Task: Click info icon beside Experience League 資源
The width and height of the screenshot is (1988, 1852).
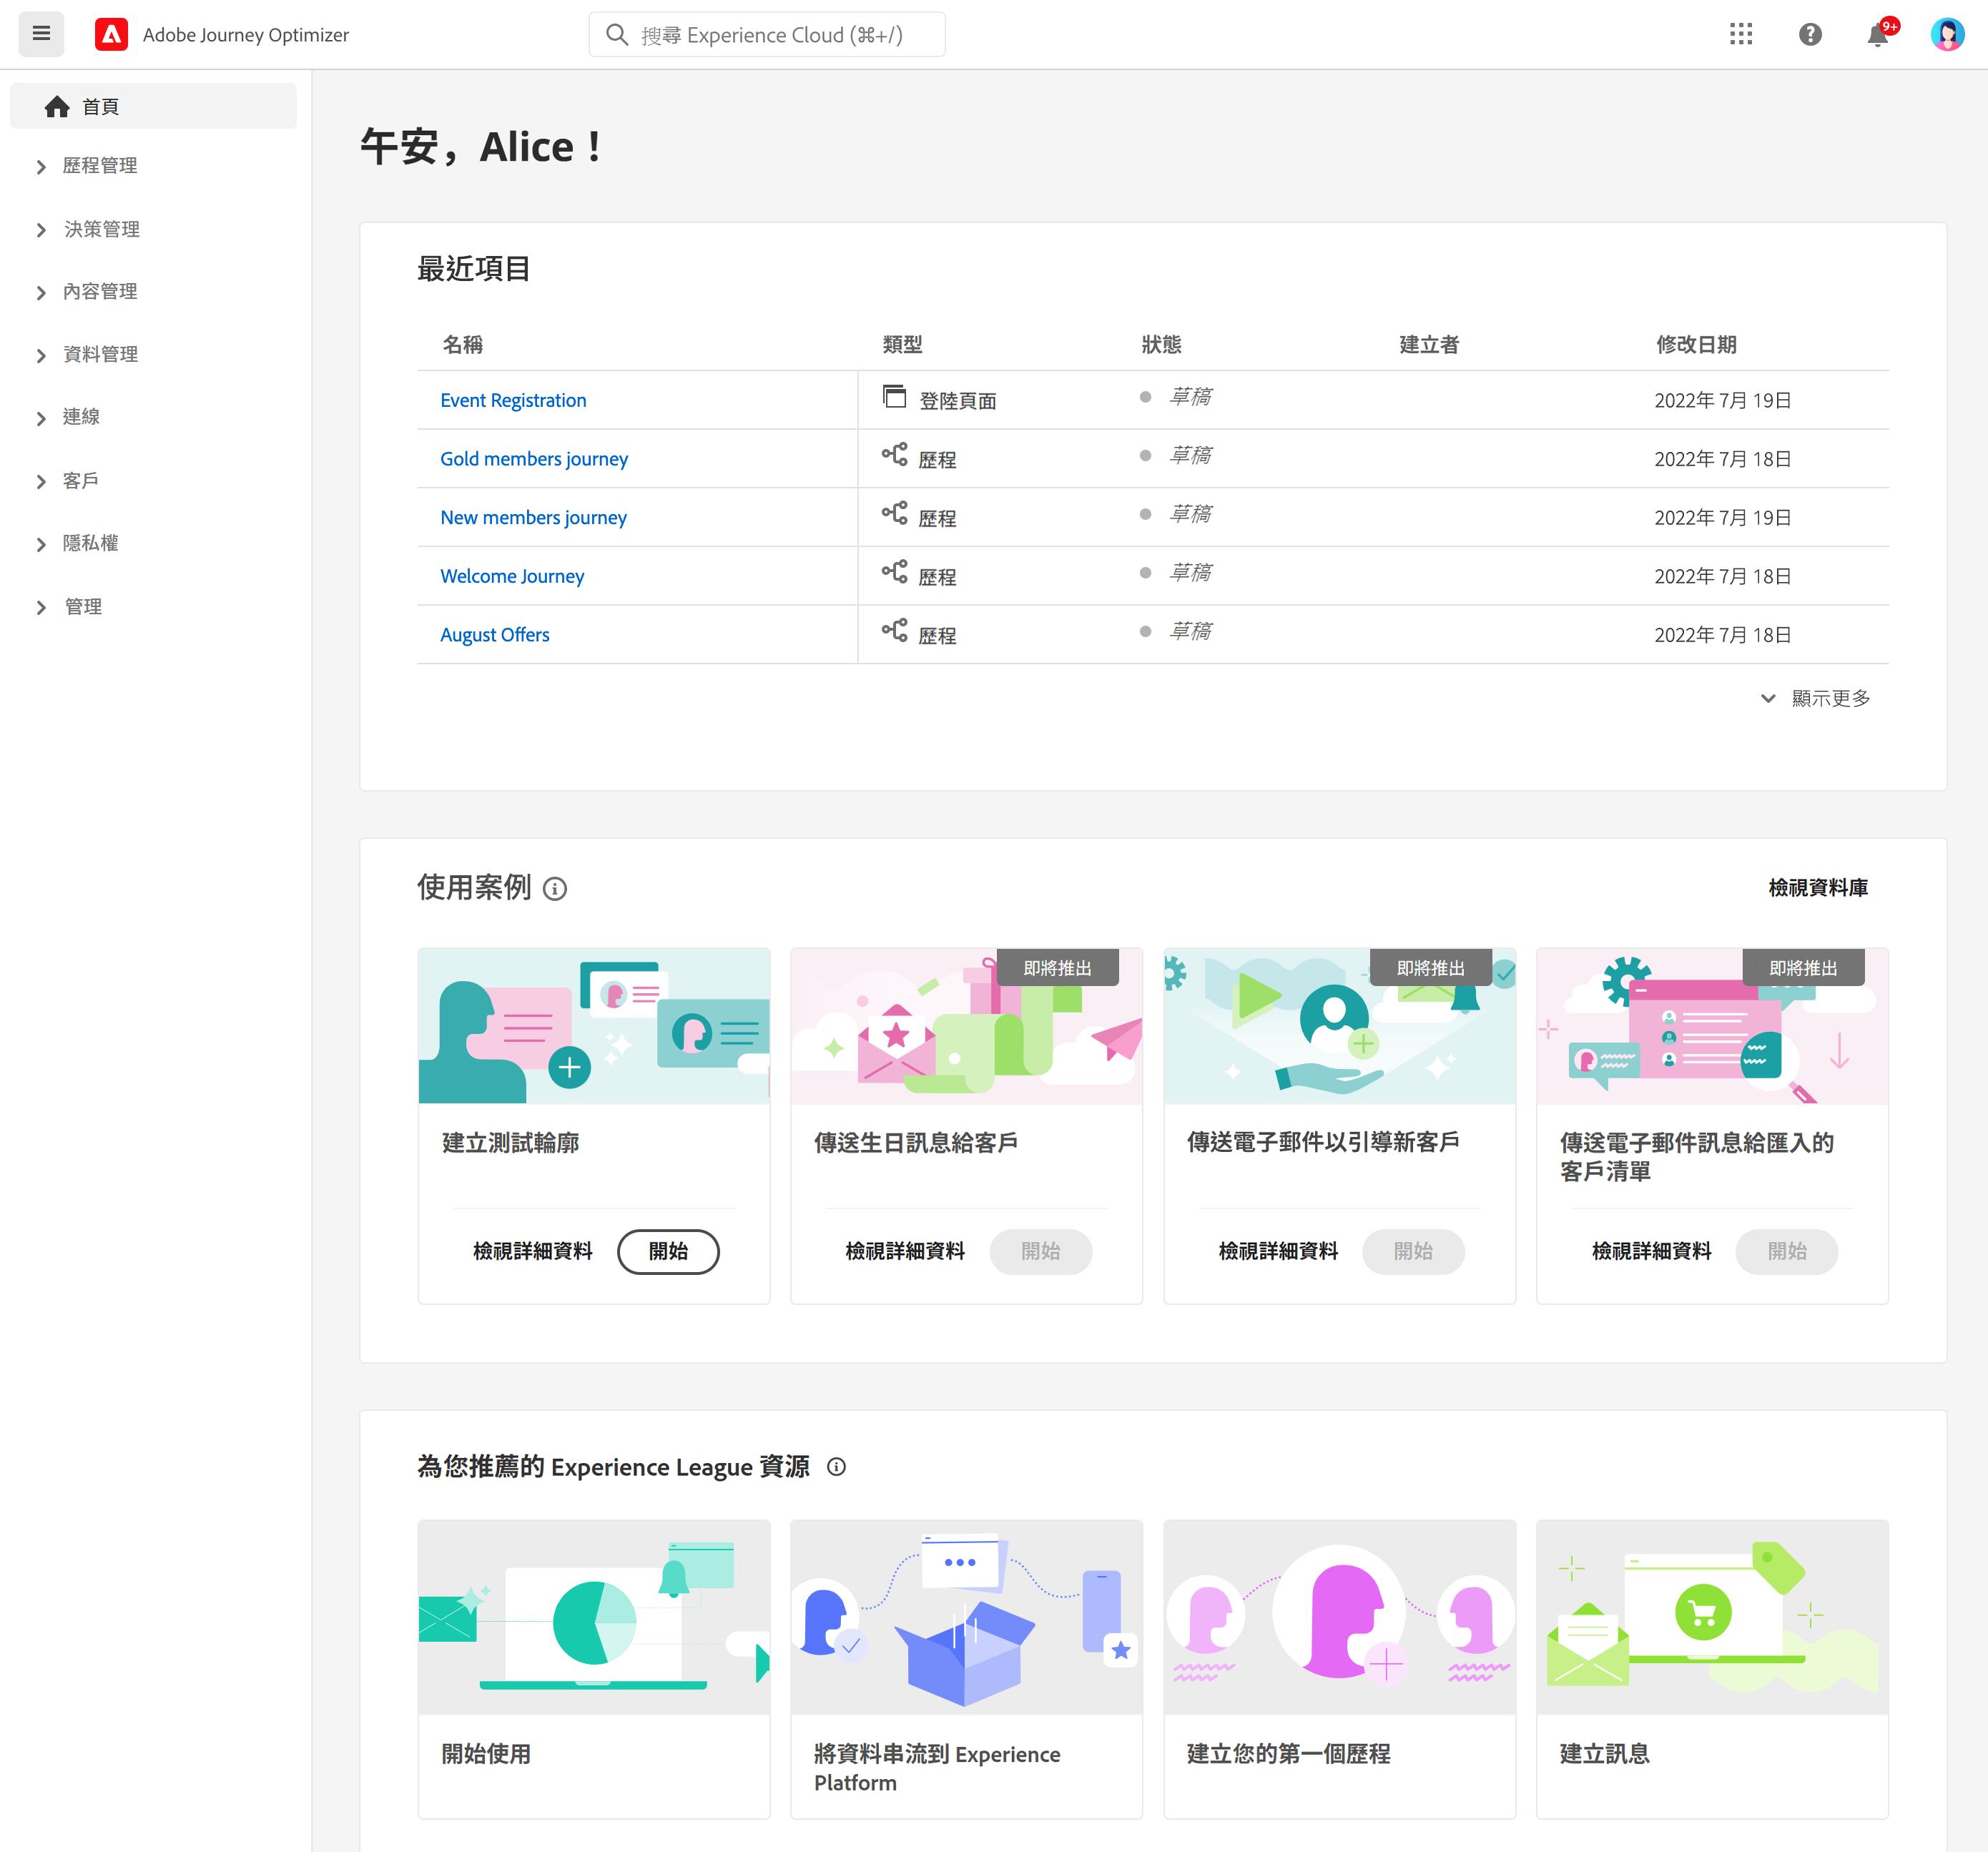Action: click(x=836, y=1466)
